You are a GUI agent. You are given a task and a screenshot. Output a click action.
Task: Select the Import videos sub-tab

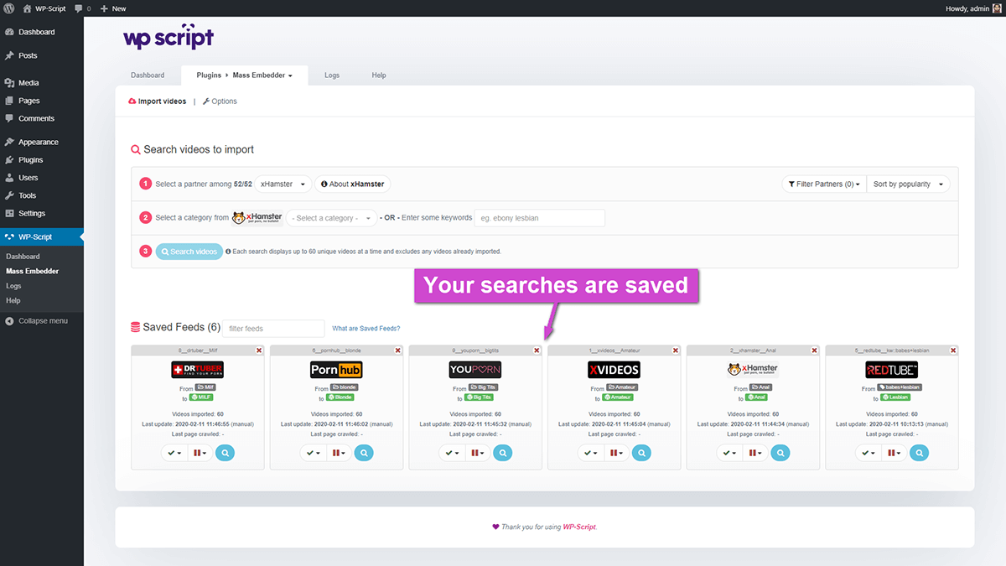pos(158,101)
